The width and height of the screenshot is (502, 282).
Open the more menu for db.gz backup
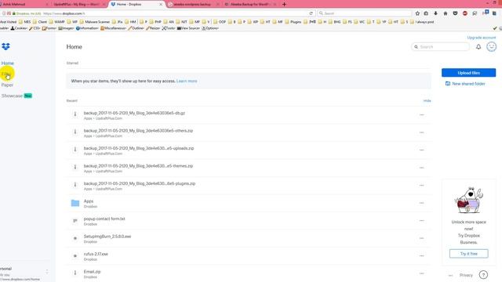(422, 115)
